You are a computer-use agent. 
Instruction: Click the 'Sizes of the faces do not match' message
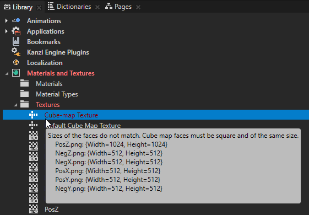pos(173,136)
